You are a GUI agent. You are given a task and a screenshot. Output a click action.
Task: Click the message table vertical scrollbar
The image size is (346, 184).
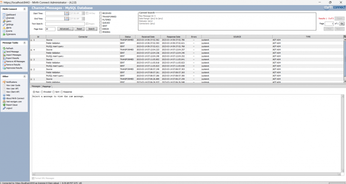(x=345, y=59)
